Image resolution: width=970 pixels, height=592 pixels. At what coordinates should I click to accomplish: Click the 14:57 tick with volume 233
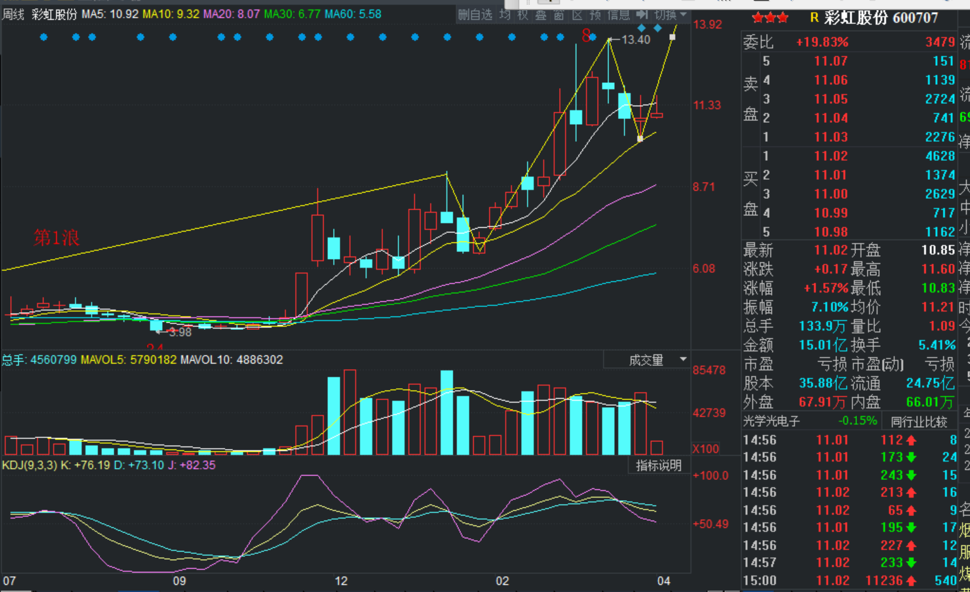[x=850, y=563]
